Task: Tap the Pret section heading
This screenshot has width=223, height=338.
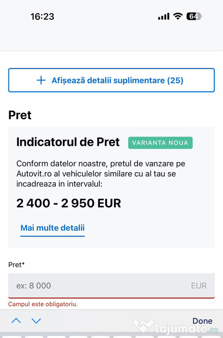Action: pos(20,115)
